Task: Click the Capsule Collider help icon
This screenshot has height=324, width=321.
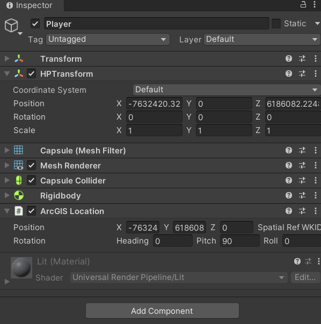Action: coord(289,180)
